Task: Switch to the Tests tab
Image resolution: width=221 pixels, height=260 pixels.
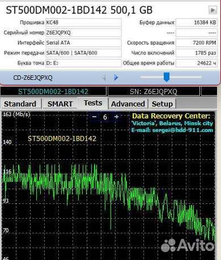Action: click(93, 103)
